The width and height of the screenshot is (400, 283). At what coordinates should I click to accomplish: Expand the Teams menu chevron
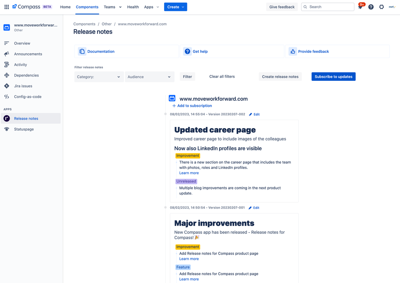pos(121,7)
